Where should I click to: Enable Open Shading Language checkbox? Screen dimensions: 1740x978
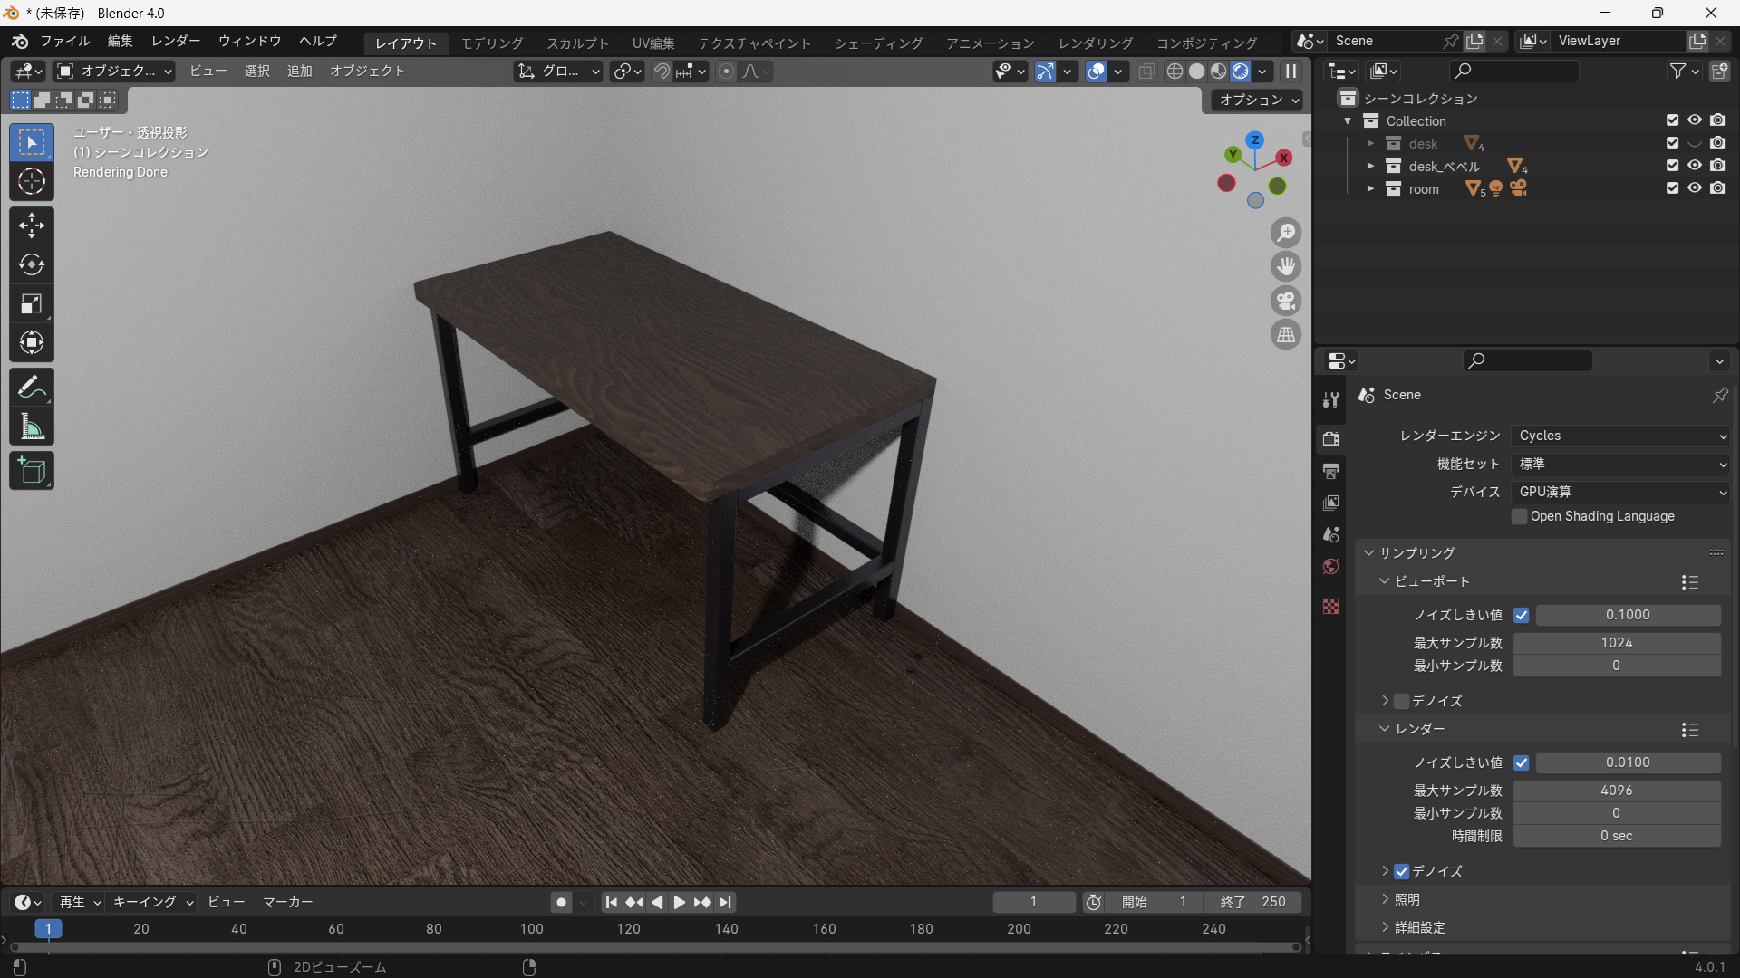click(1520, 516)
